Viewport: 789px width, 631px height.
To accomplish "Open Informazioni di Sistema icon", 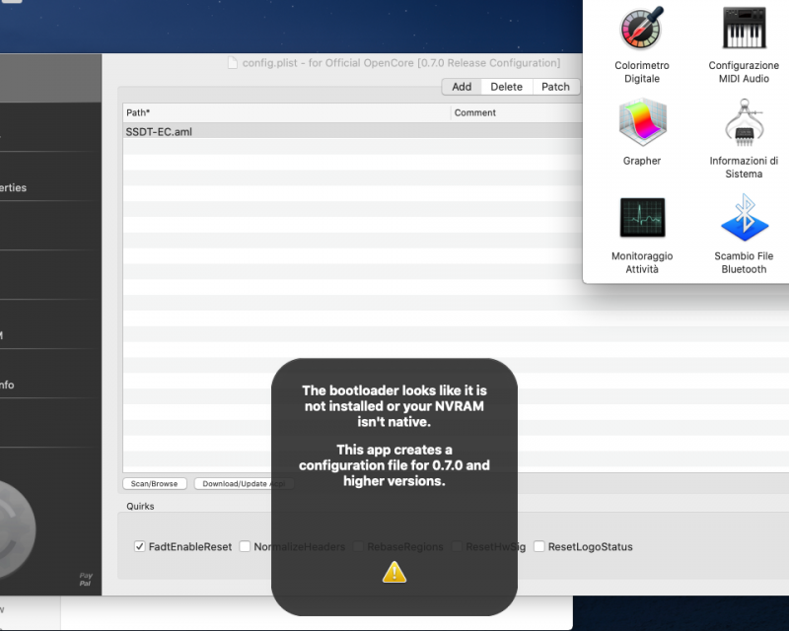I will coord(745,123).
